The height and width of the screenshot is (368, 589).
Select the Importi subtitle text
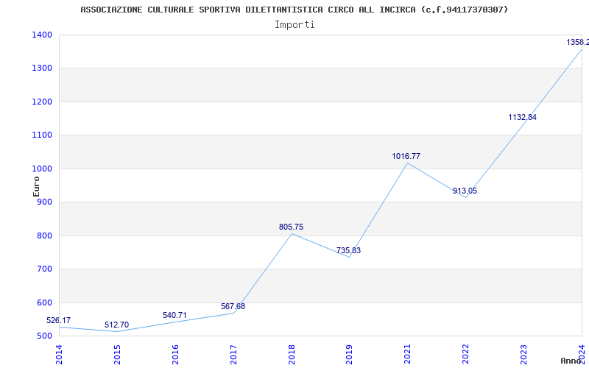(294, 25)
